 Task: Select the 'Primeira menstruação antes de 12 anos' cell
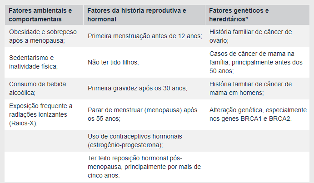[144, 36]
